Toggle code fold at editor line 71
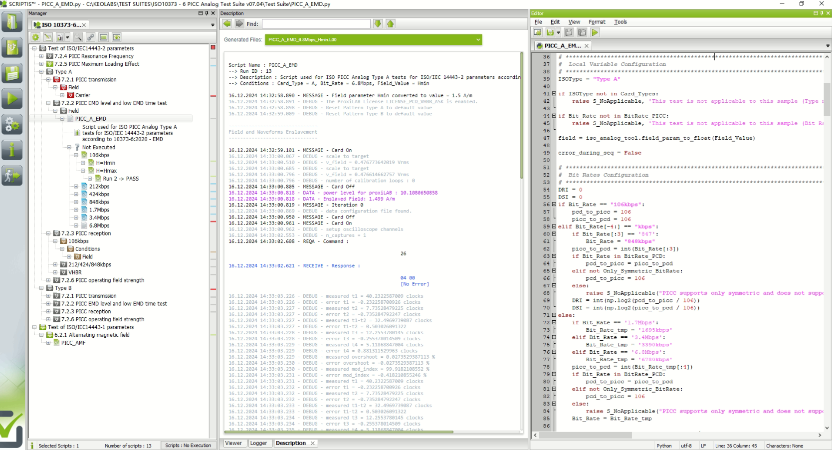Screen dimensions: 832x450 pyautogui.click(x=554, y=315)
